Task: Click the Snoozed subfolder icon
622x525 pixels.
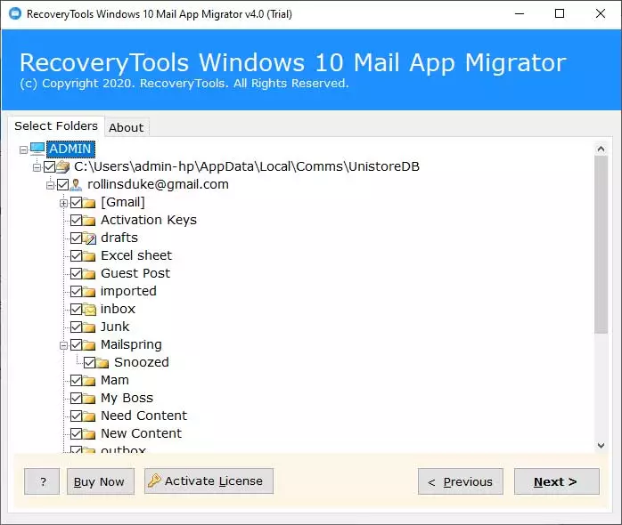Action: 103,362
